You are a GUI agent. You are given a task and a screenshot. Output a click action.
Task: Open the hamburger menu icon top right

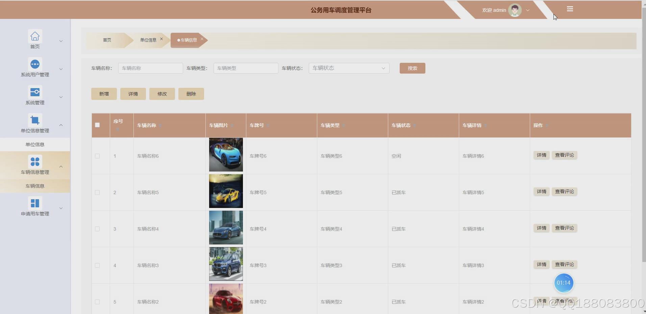(x=570, y=9)
